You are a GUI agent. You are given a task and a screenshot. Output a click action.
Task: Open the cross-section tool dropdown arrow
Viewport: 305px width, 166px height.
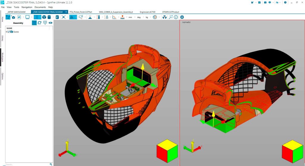coord(76,17)
